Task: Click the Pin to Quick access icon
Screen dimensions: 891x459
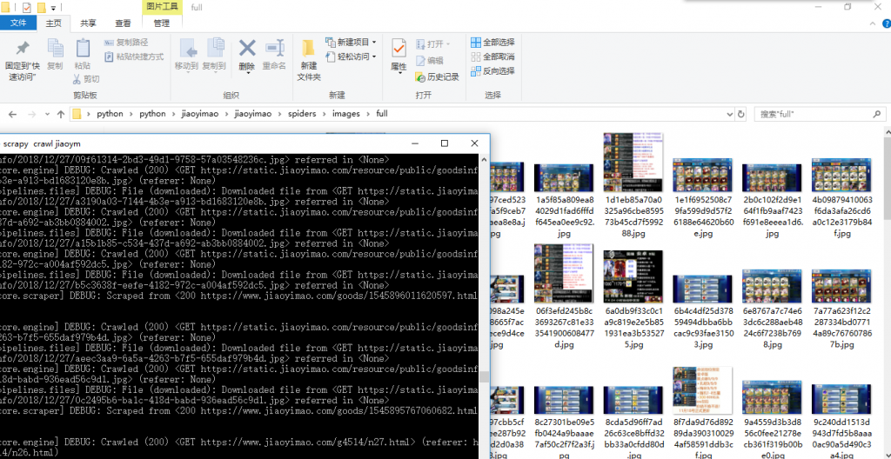Action: 22,49
